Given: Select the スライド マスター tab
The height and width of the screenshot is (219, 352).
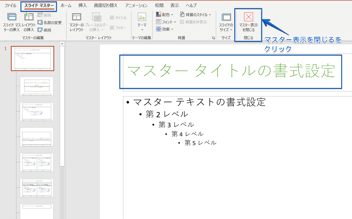Looking at the screenshot, I should point(39,6).
